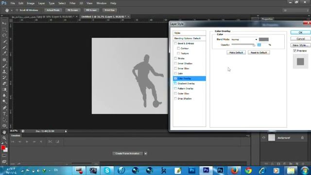Switch to the Untitled-1 document tab
This screenshot has width=311, height=175.
[x=104, y=17]
